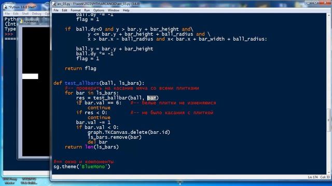The height and width of the screenshot is (186, 332).
Task: Click the 'return len(ls_bars)' line
Action: (x=92, y=147)
